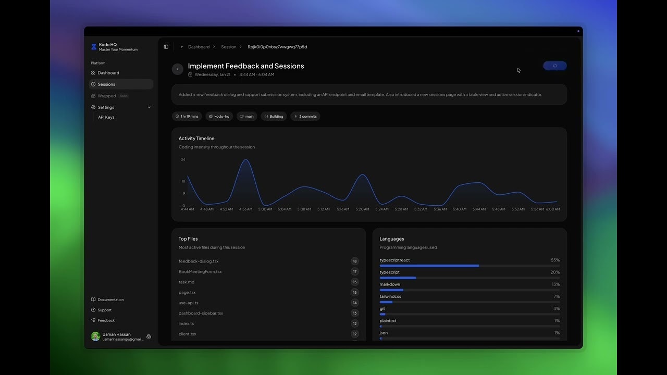Viewport: 667px width, 375px height.
Task: Click the Feedback paper-plane icon
Action: (x=93, y=320)
